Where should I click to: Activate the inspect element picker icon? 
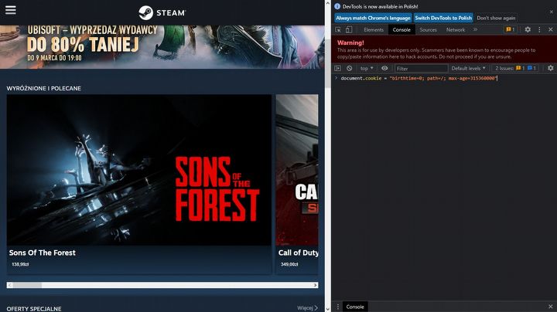coord(338,29)
